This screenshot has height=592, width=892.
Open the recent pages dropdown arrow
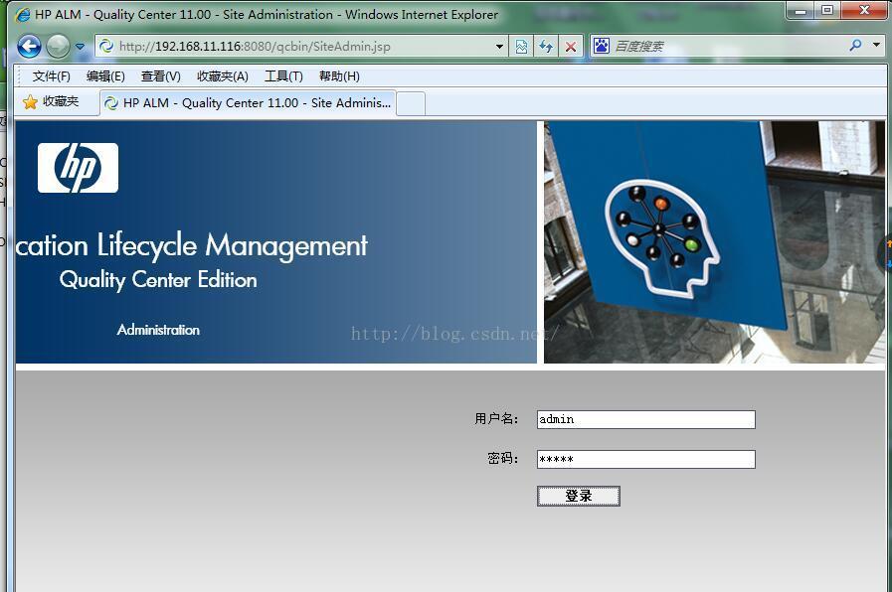(x=80, y=47)
